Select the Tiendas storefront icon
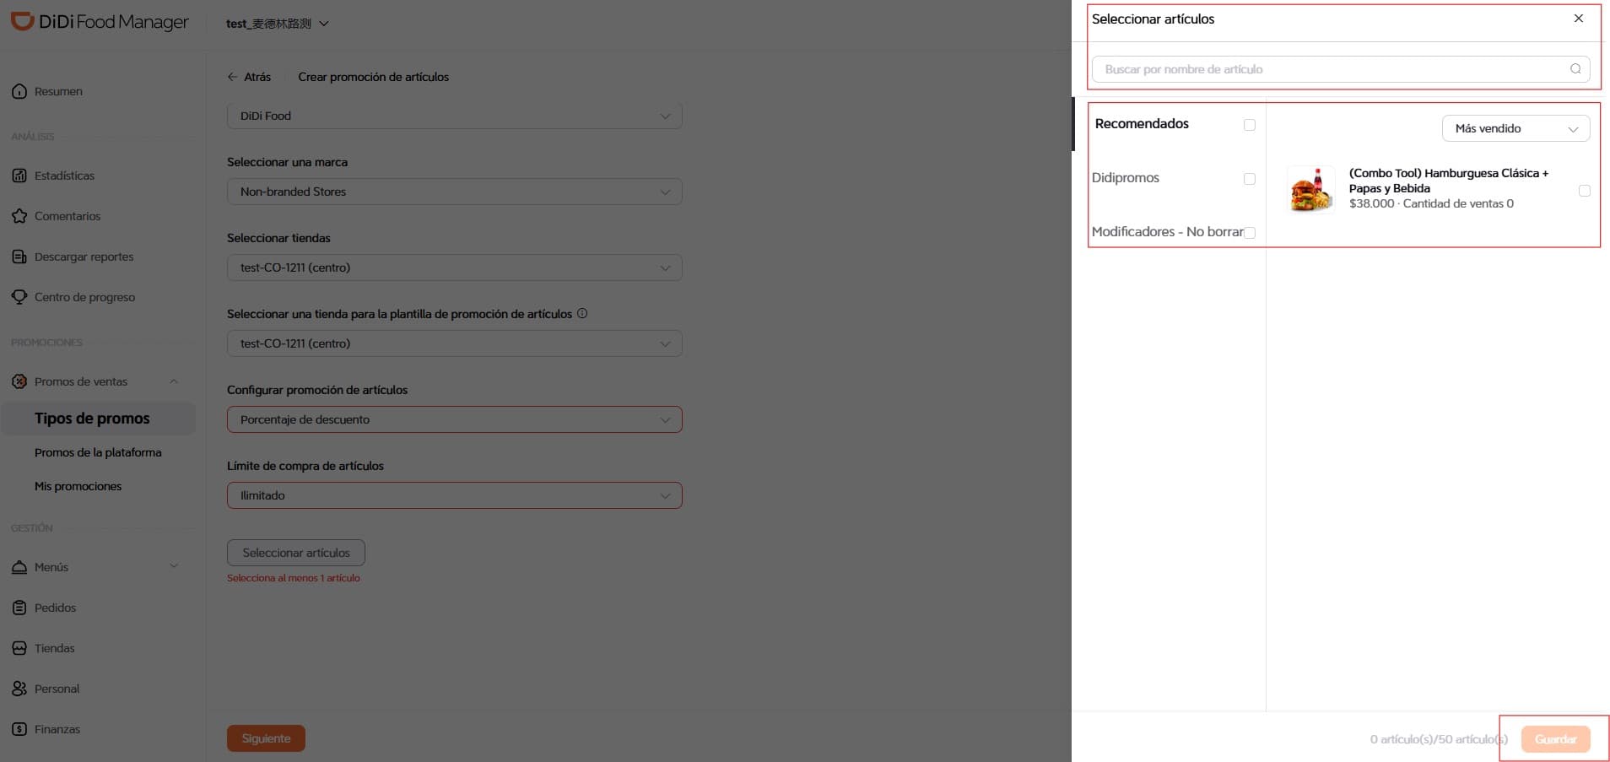The image size is (1610, 762). pyautogui.click(x=19, y=647)
